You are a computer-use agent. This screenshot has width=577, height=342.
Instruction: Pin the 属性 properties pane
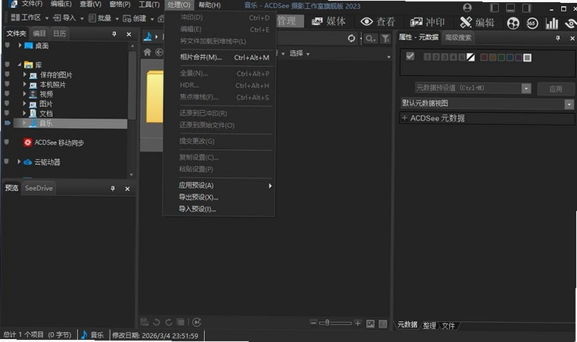pos(558,38)
